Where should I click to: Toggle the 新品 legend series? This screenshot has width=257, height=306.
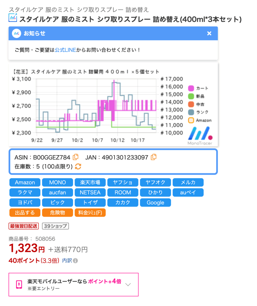click(x=191, y=96)
